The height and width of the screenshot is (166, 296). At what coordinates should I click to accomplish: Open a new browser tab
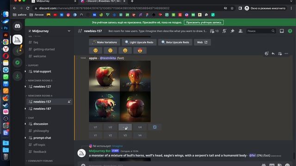[132, 1]
